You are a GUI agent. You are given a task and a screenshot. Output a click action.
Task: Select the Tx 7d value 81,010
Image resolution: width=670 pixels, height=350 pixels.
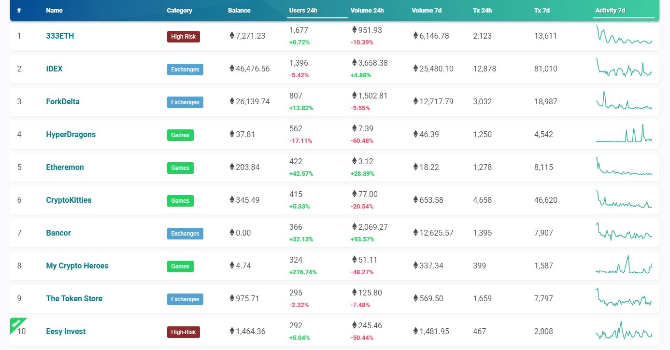coord(546,69)
